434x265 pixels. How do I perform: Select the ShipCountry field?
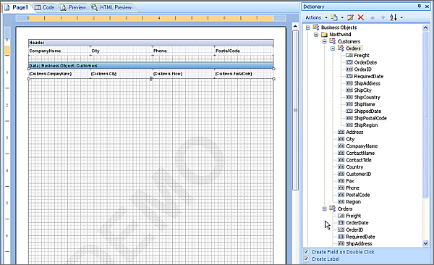pyautogui.click(x=367, y=97)
